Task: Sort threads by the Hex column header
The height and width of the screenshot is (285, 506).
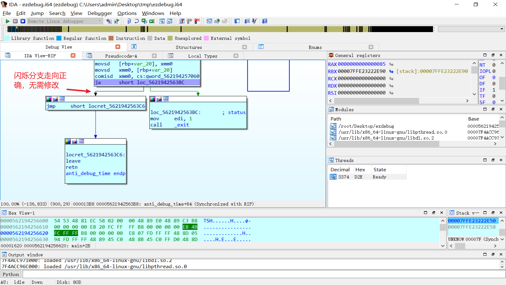Action: (362, 169)
